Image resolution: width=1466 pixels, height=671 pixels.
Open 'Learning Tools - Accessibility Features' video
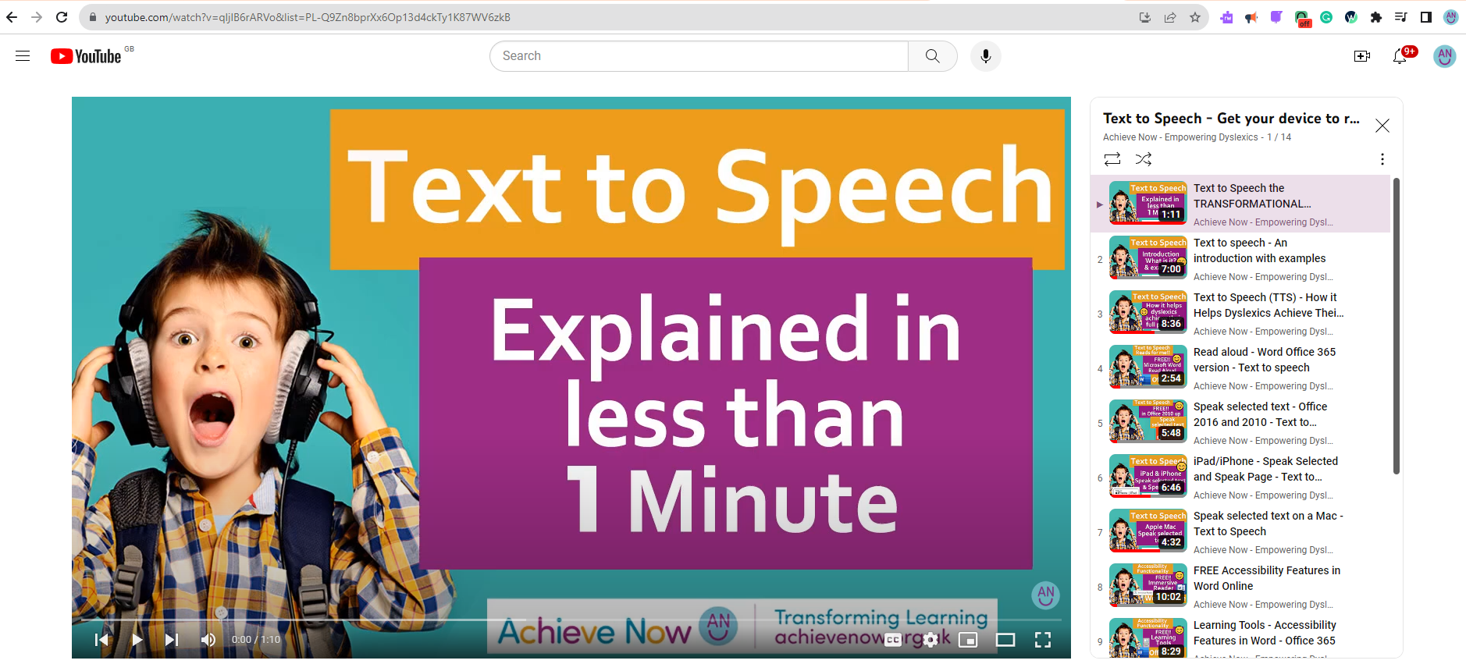1265,633
